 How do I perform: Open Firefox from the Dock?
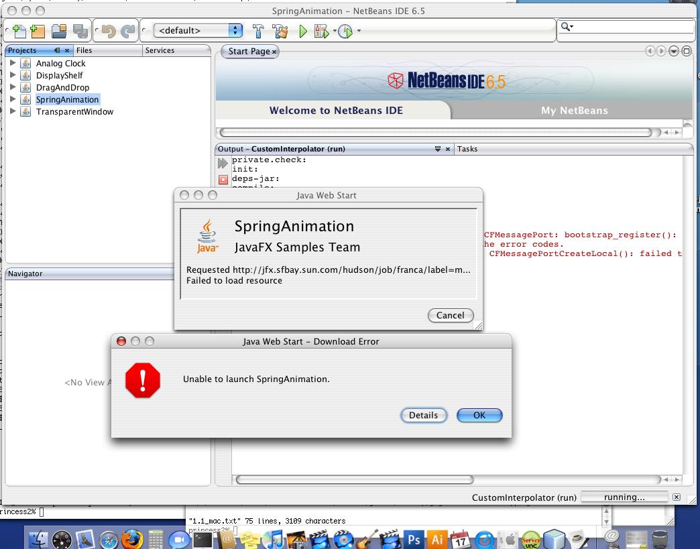pyautogui.click(x=132, y=539)
